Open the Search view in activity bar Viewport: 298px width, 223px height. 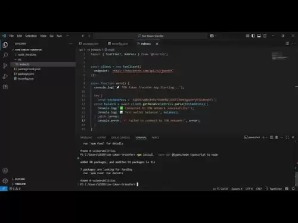[x=5, y=55]
